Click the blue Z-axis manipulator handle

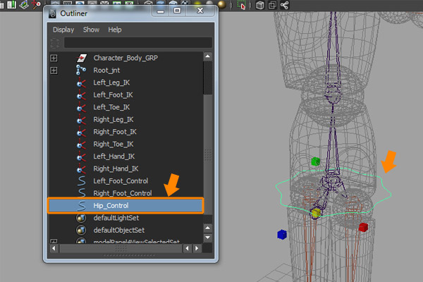(x=282, y=234)
